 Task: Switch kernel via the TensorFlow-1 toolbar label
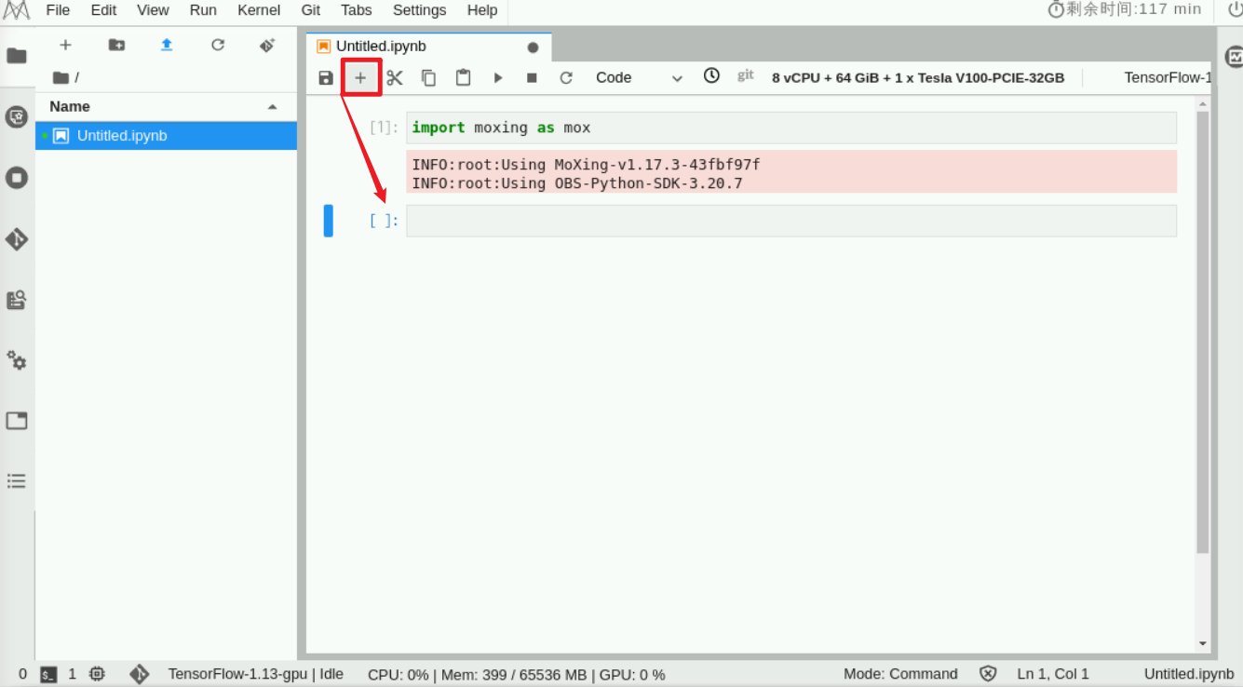coord(1168,78)
